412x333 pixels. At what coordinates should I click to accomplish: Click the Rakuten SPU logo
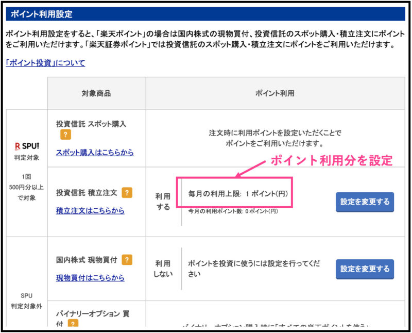tap(27, 146)
